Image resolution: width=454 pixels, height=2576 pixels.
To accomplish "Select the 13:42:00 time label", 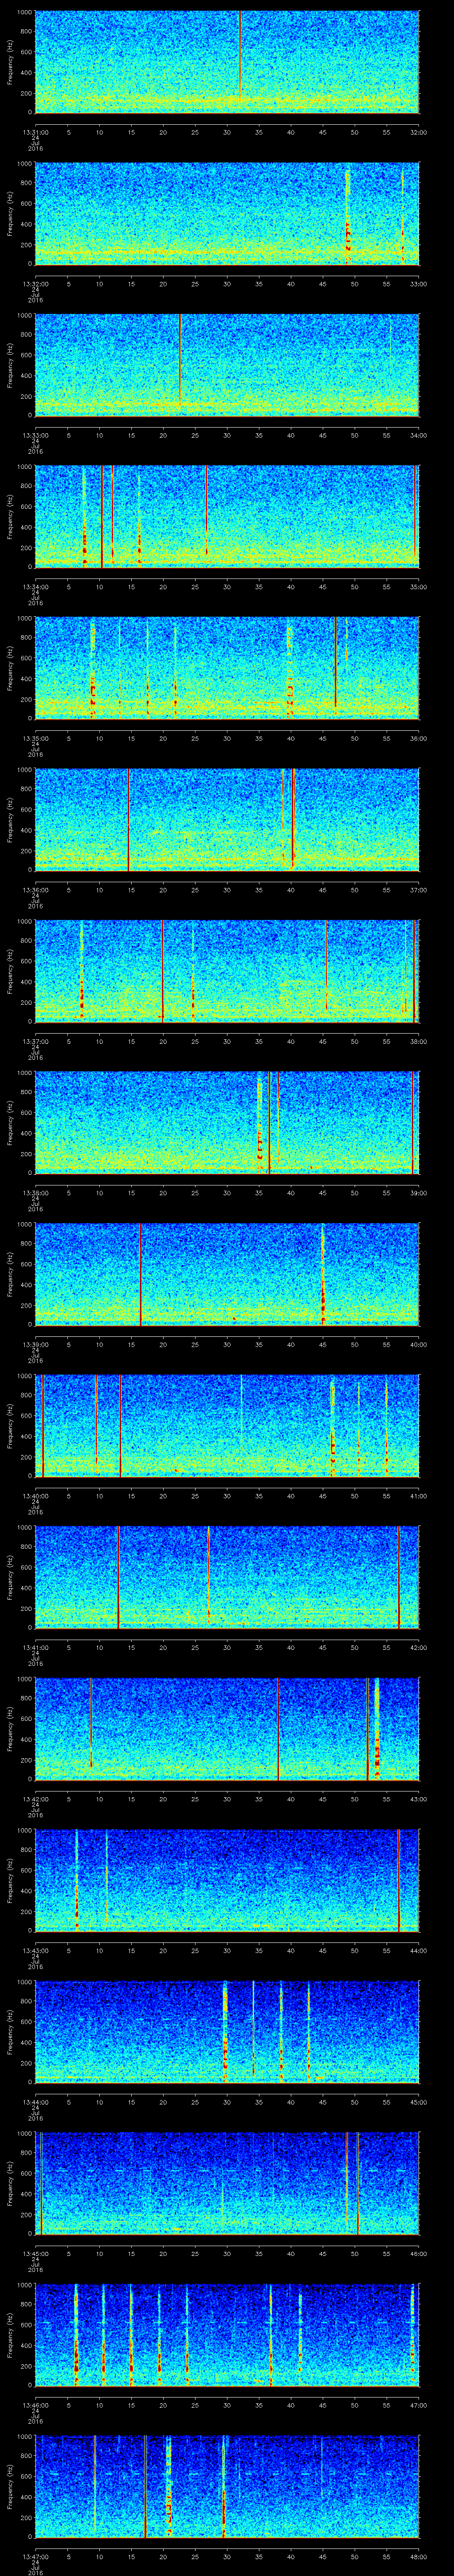I will (x=35, y=1799).
